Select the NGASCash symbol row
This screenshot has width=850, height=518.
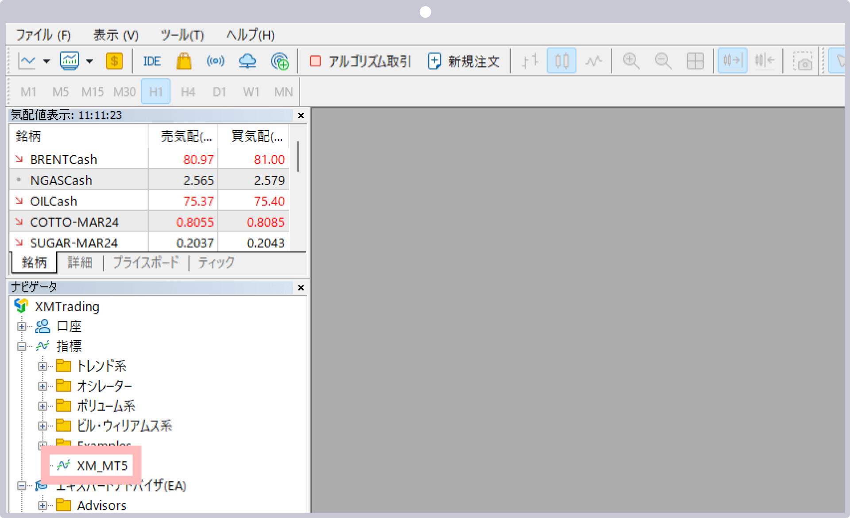pos(149,180)
